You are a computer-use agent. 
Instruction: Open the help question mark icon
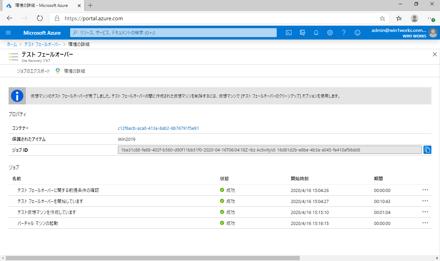click(344, 33)
